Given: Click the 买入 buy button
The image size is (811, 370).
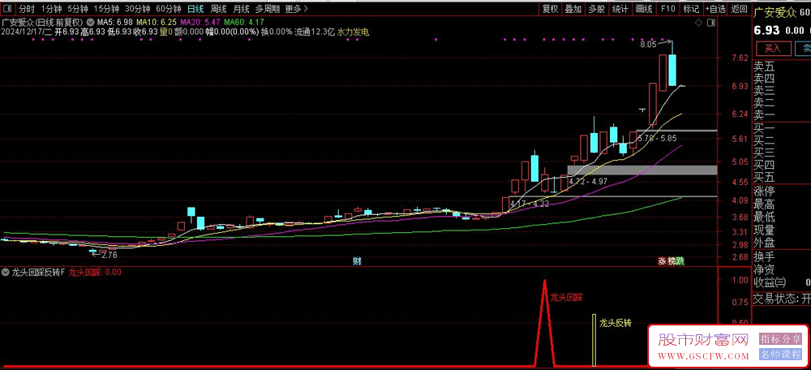Looking at the screenshot, I should point(773,49).
